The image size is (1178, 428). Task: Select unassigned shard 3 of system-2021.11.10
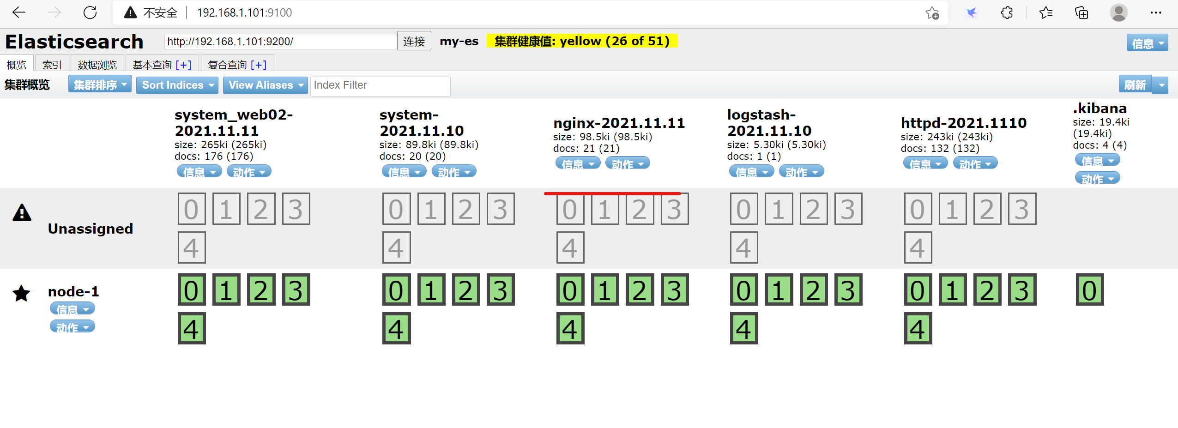[501, 209]
